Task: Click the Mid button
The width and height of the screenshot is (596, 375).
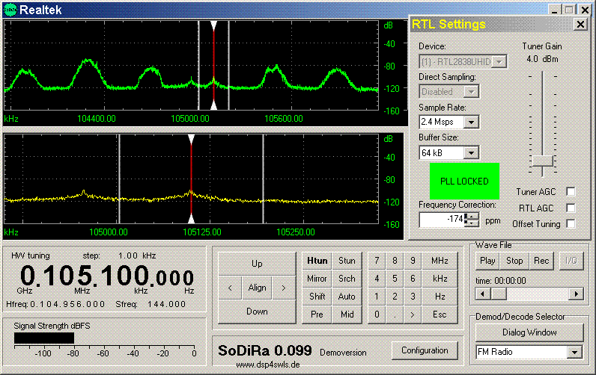Action: click(x=347, y=314)
